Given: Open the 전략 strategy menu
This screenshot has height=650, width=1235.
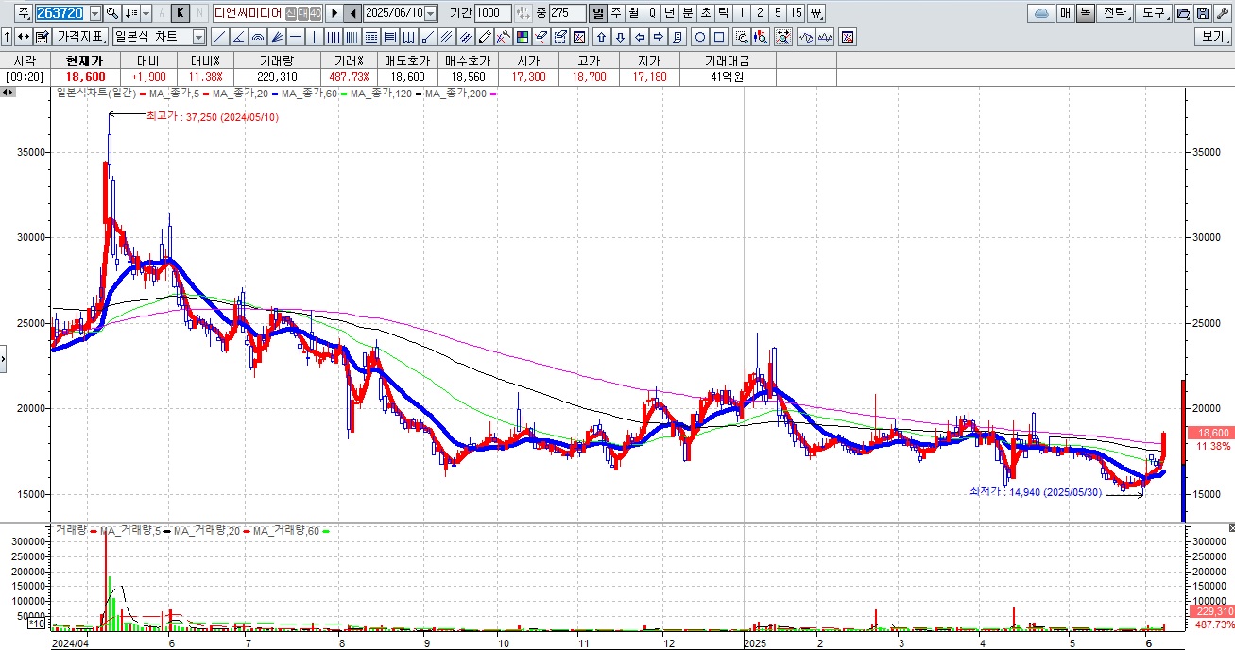Looking at the screenshot, I should tap(1115, 13).
